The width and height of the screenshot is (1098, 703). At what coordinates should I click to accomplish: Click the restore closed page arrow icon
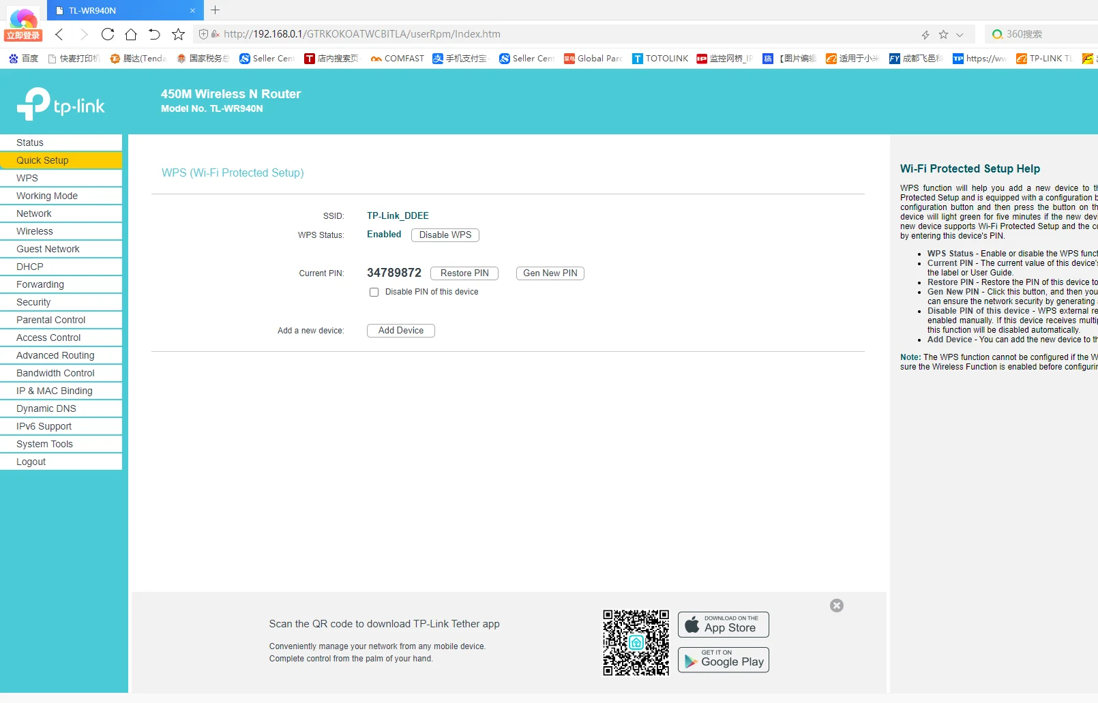coord(154,34)
